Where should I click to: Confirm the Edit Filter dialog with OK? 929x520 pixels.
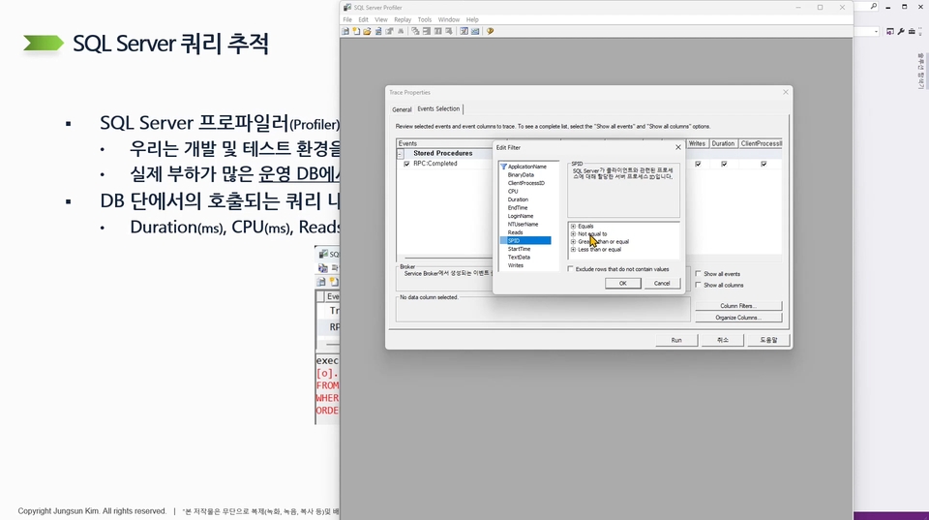(622, 284)
